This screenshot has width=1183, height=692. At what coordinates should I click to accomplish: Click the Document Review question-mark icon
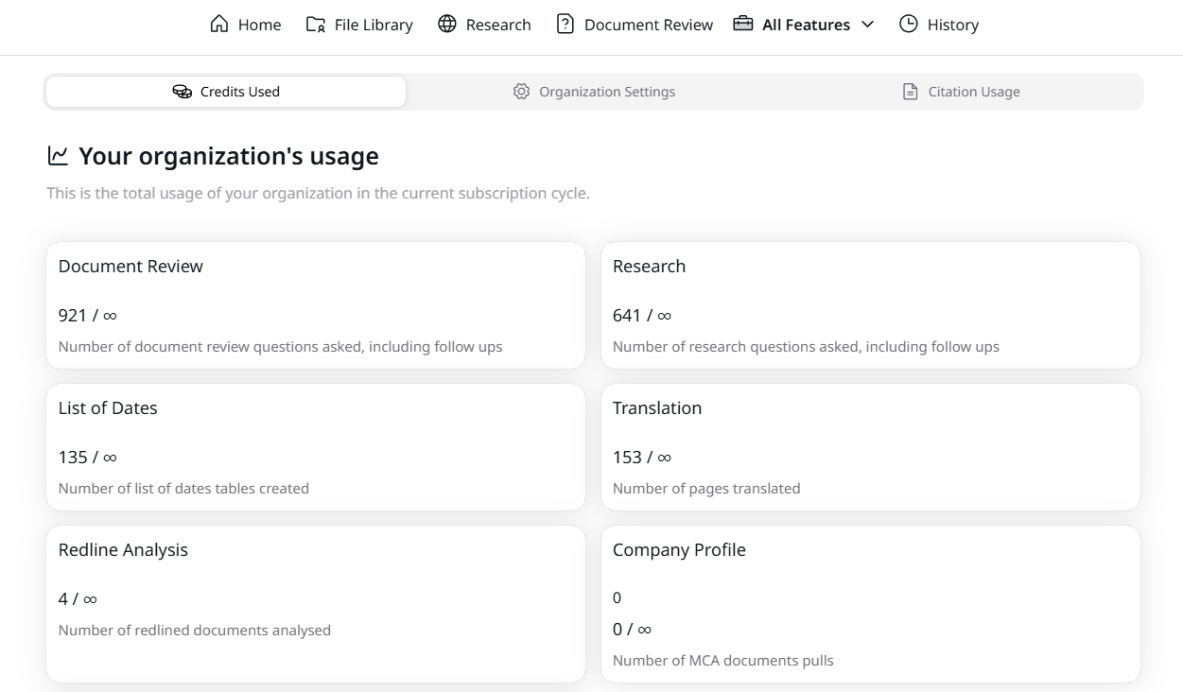pos(565,25)
